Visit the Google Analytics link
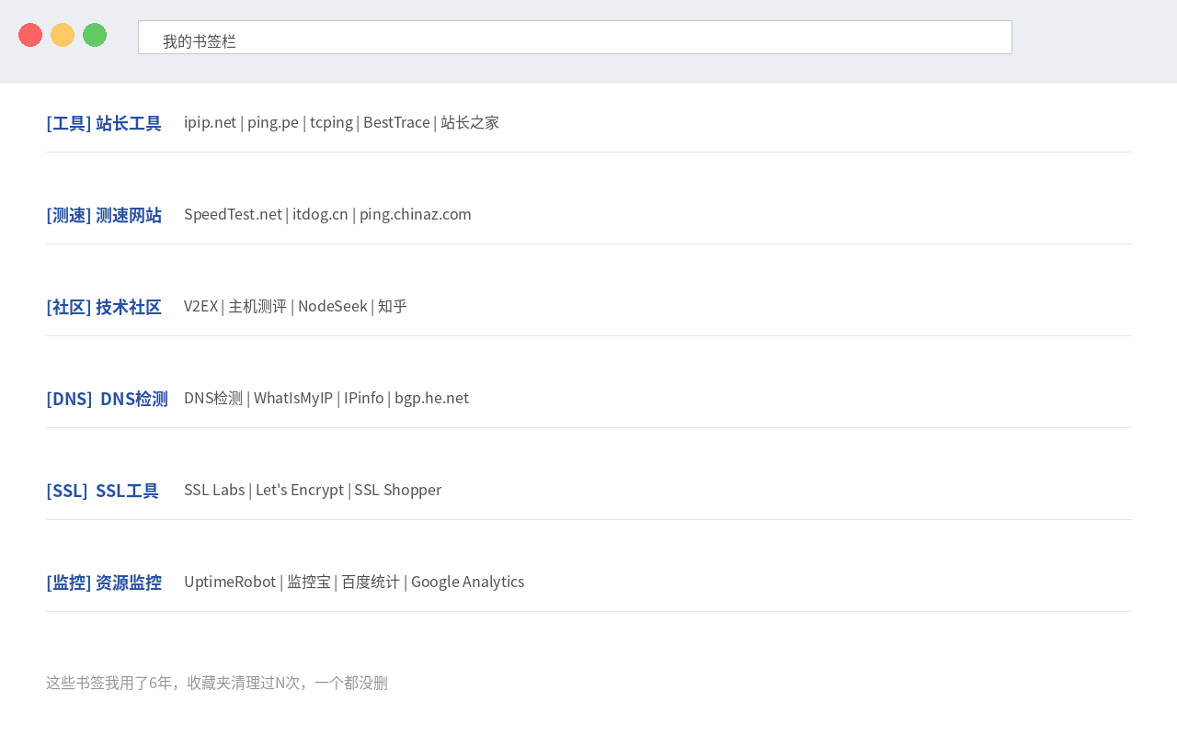The height and width of the screenshot is (735, 1177). point(468,582)
